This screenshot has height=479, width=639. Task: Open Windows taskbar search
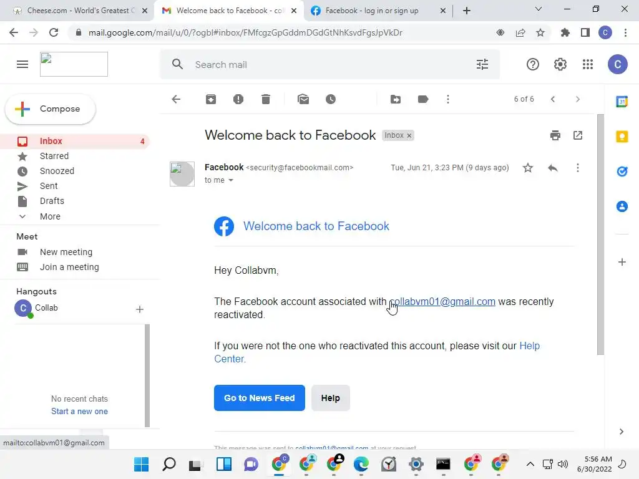168,464
